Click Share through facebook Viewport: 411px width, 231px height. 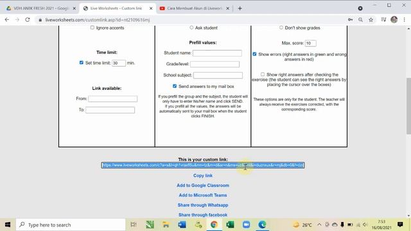click(x=203, y=215)
